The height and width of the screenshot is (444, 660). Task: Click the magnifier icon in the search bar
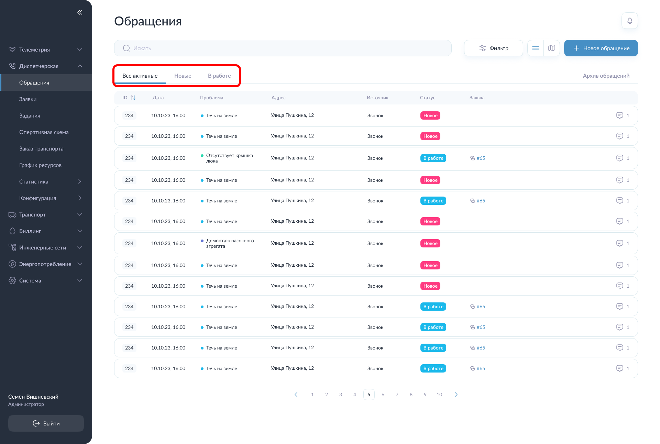point(126,48)
